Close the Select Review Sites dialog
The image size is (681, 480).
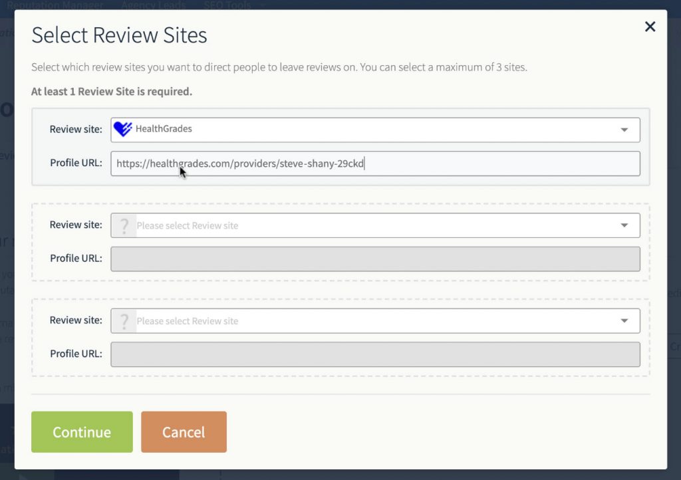pyautogui.click(x=650, y=27)
